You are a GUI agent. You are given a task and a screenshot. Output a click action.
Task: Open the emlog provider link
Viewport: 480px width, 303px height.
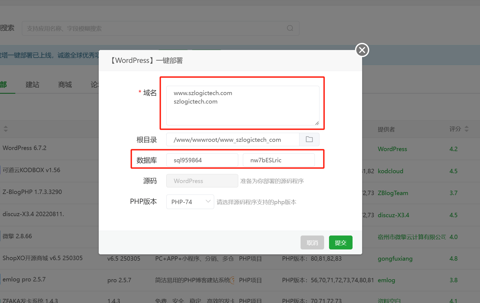[386, 280]
